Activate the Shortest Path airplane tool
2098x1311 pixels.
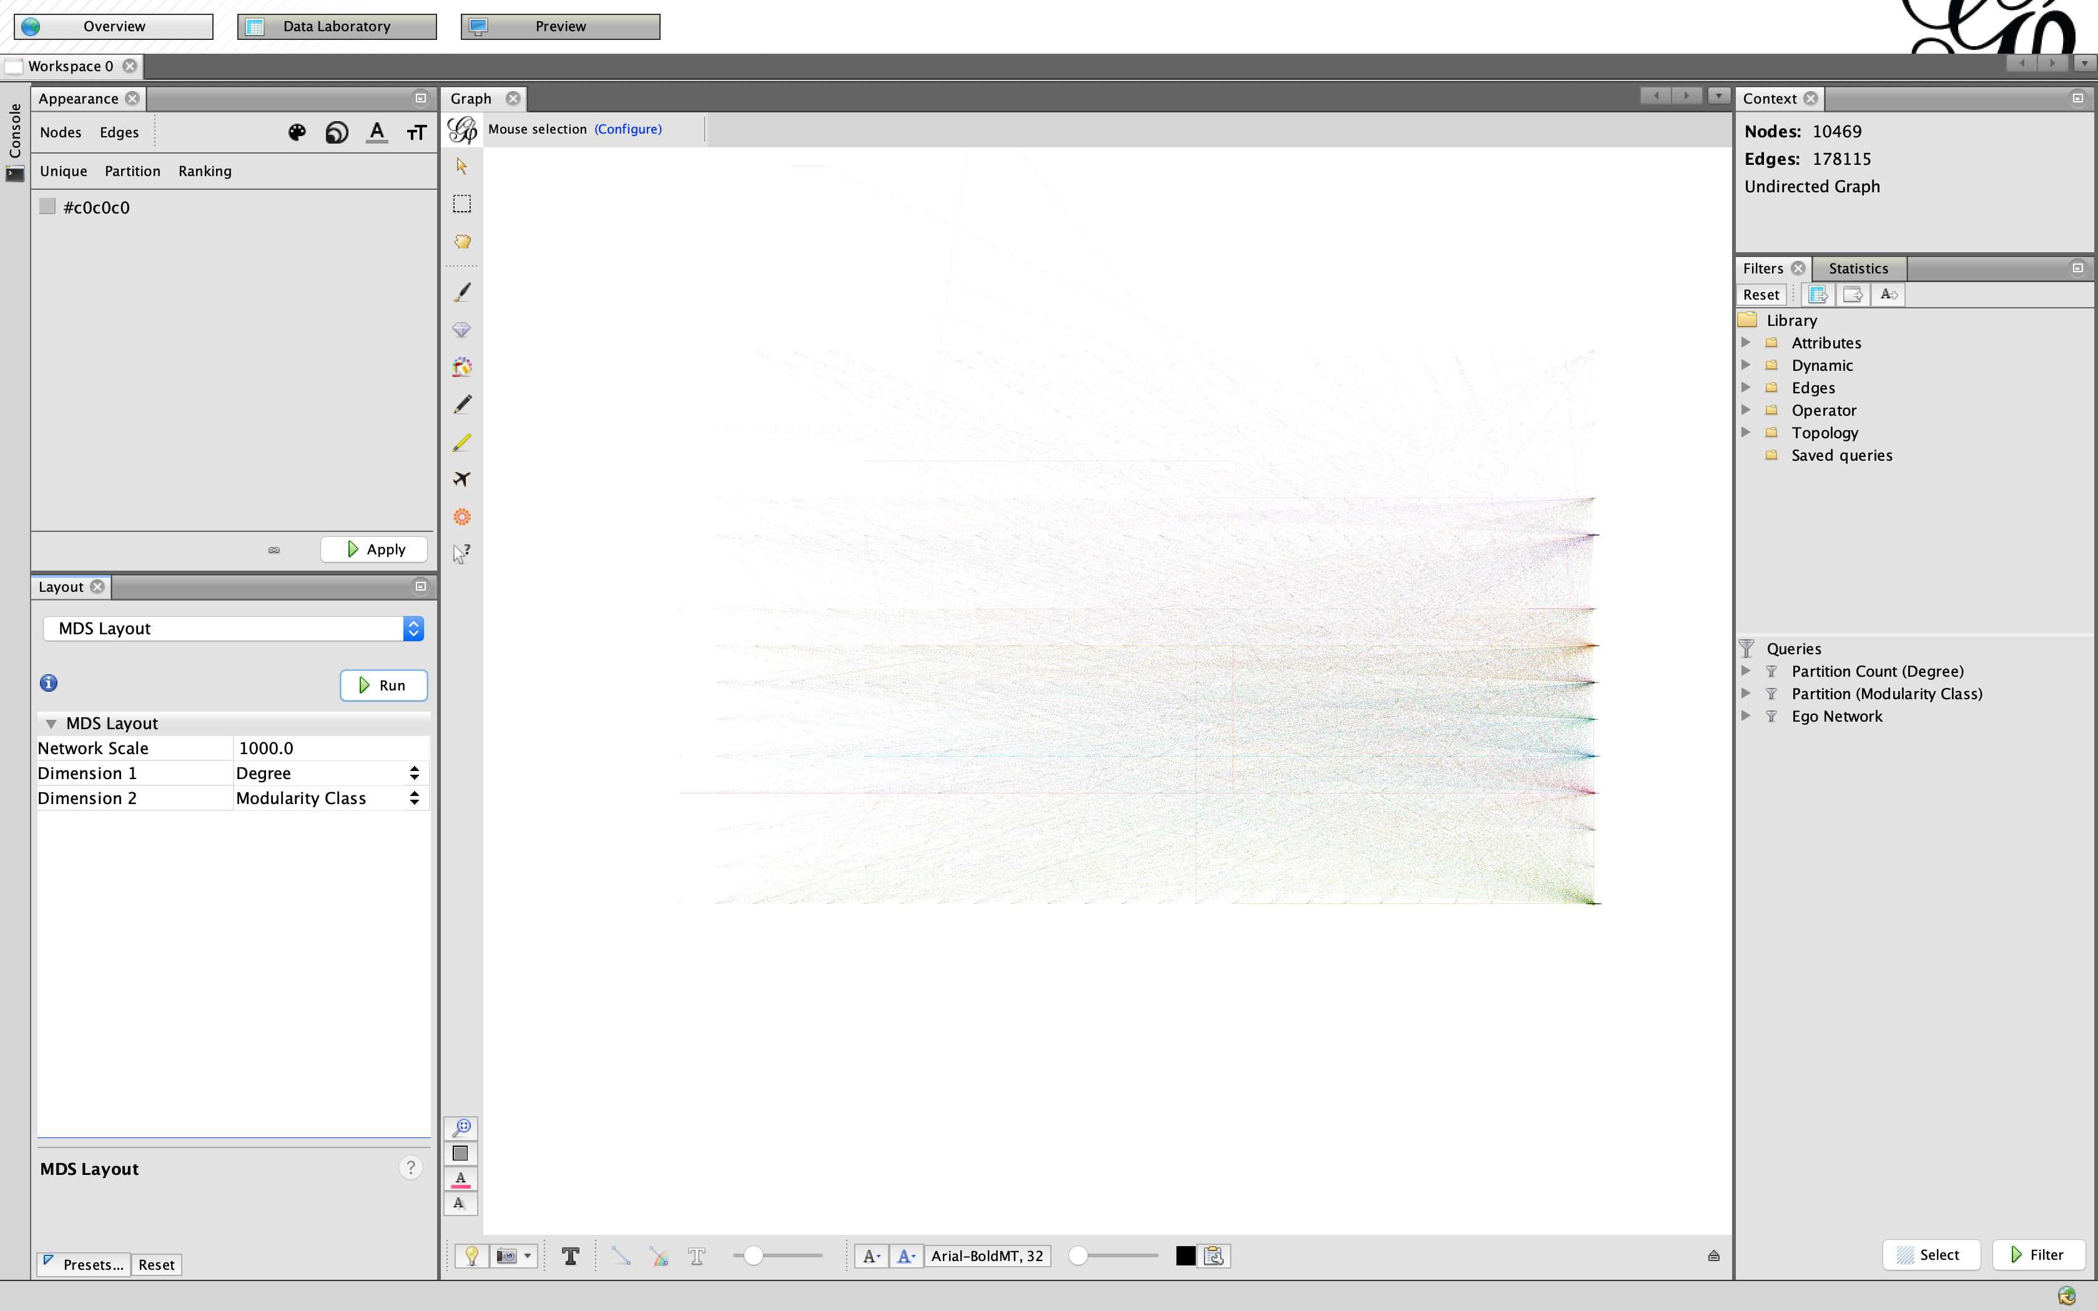(x=462, y=478)
